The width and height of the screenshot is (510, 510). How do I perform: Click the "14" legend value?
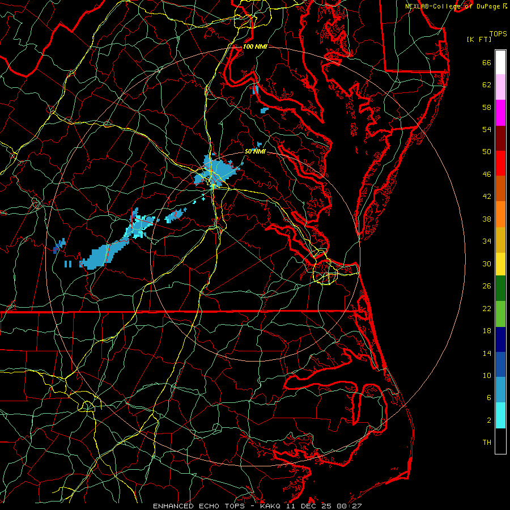tap(487, 353)
